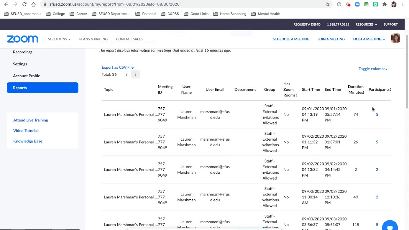Viewport: 409px width, 230px height.
Task: Open Account Profile in the sidebar
Action: pyautogui.click(x=27, y=76)
